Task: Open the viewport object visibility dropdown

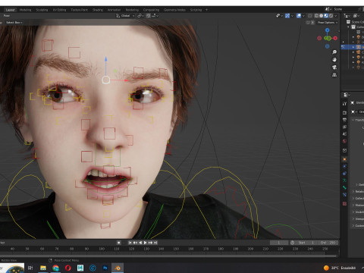Action: pyautogui.click(x=279, y=16)
